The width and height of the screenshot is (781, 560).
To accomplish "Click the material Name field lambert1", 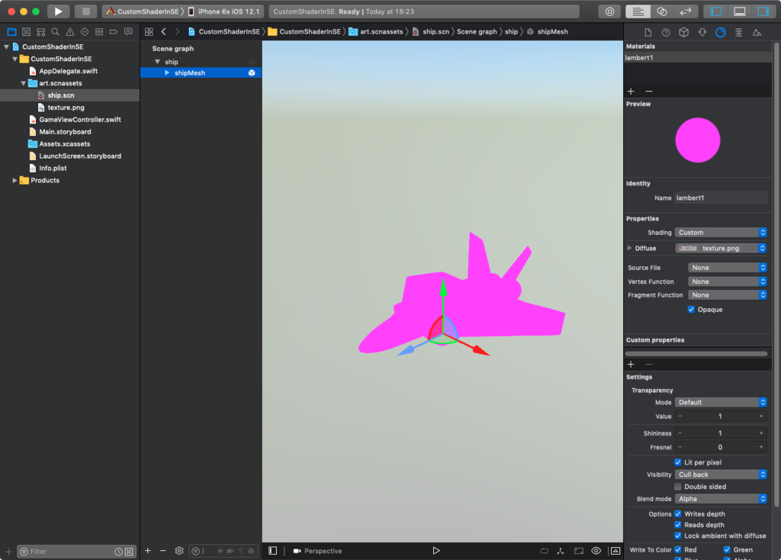I will [721, 198].
